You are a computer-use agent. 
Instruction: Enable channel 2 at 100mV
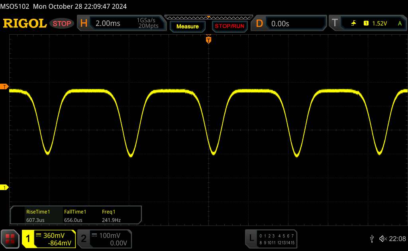104,239
